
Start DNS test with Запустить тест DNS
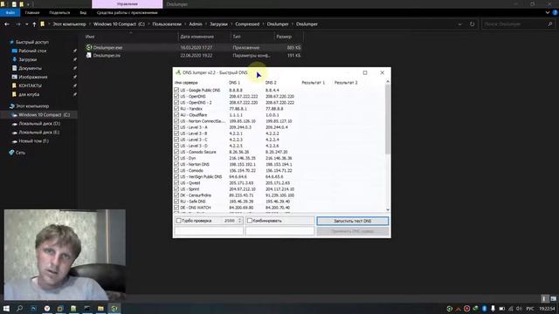(x=352, y=221)
